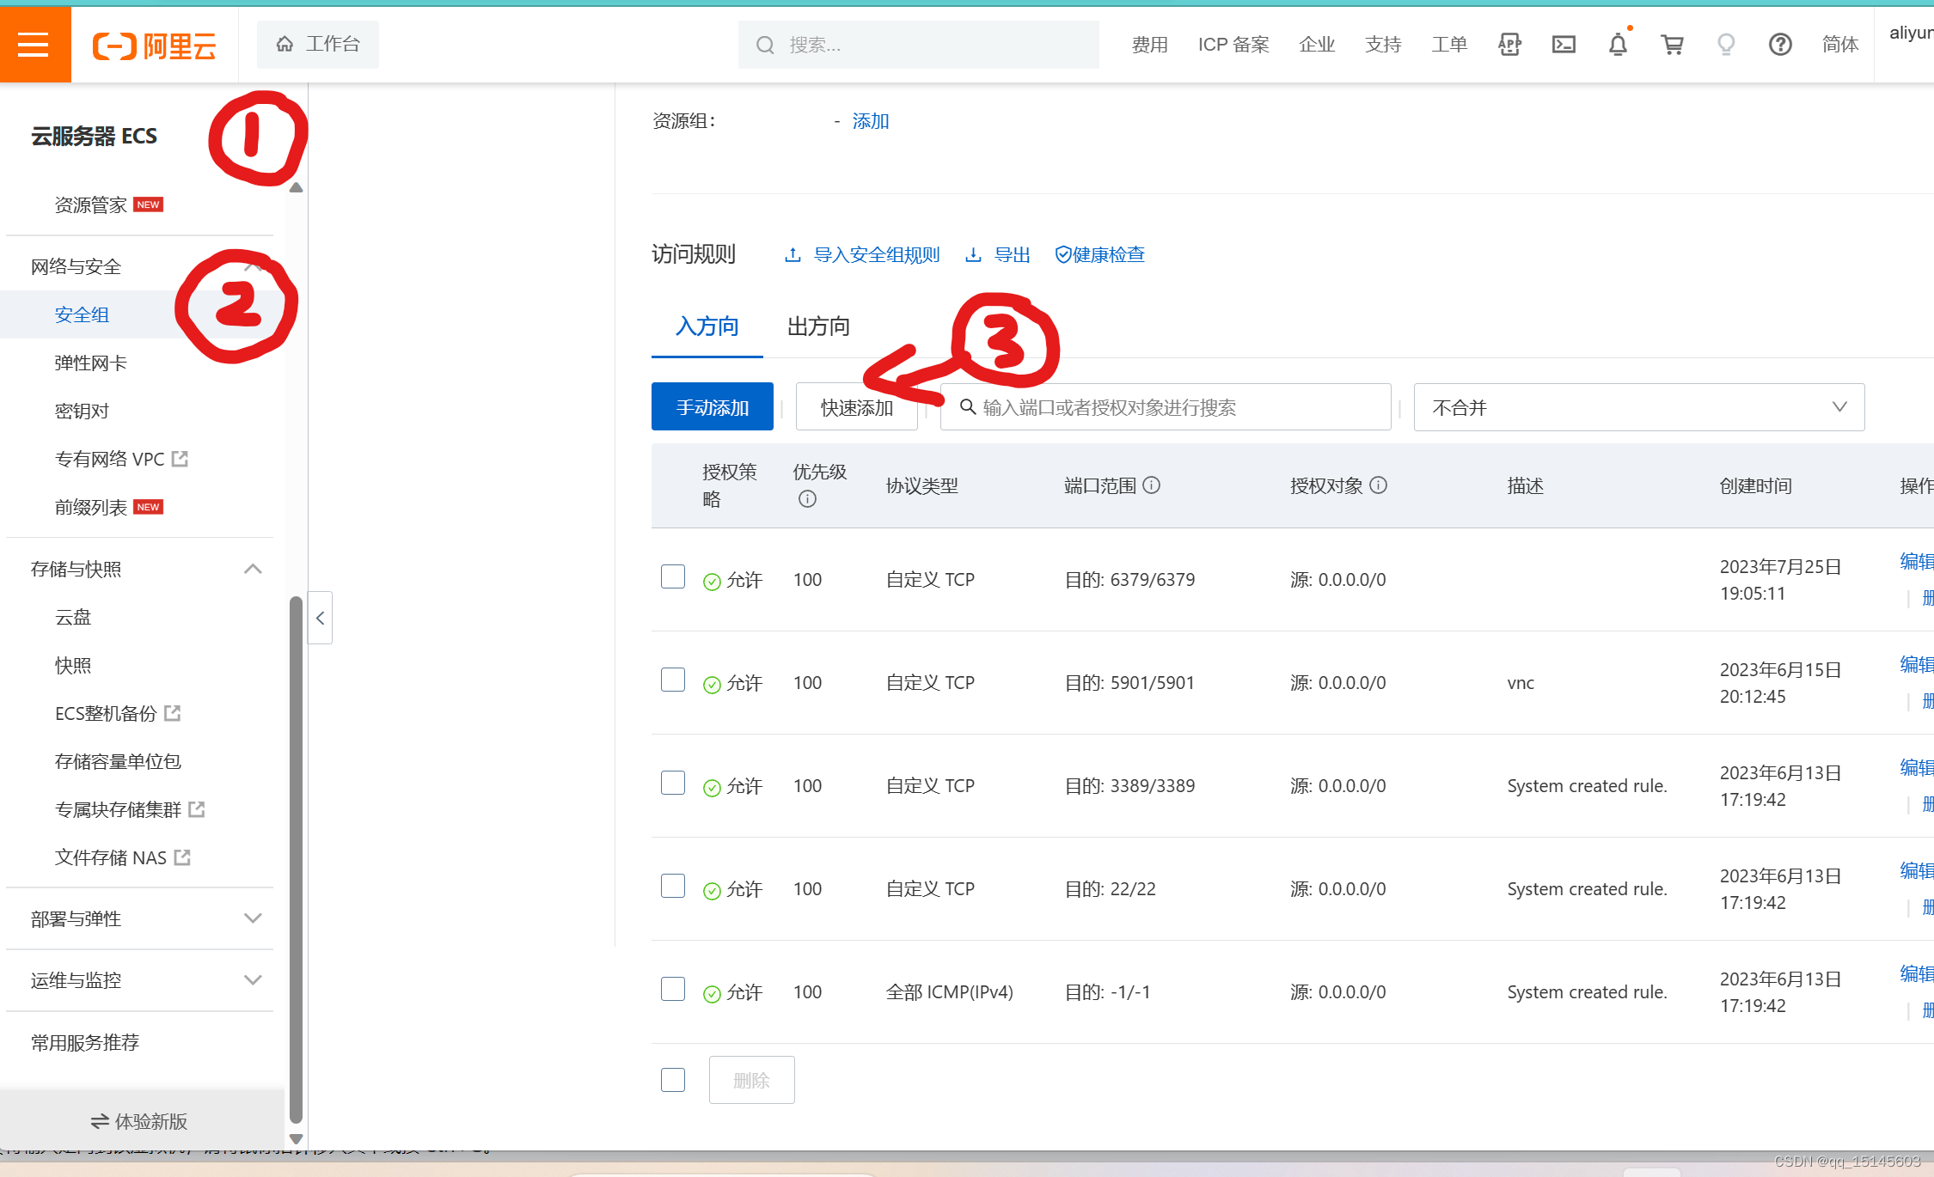Collapse the 存储与快照 section

point(253,569)
